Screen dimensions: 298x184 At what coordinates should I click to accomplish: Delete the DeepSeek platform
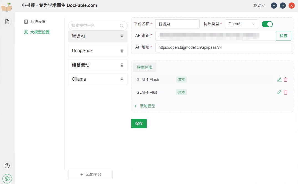(122, 51)
